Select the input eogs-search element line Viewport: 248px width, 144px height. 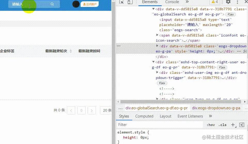click(x=196, y=25)
